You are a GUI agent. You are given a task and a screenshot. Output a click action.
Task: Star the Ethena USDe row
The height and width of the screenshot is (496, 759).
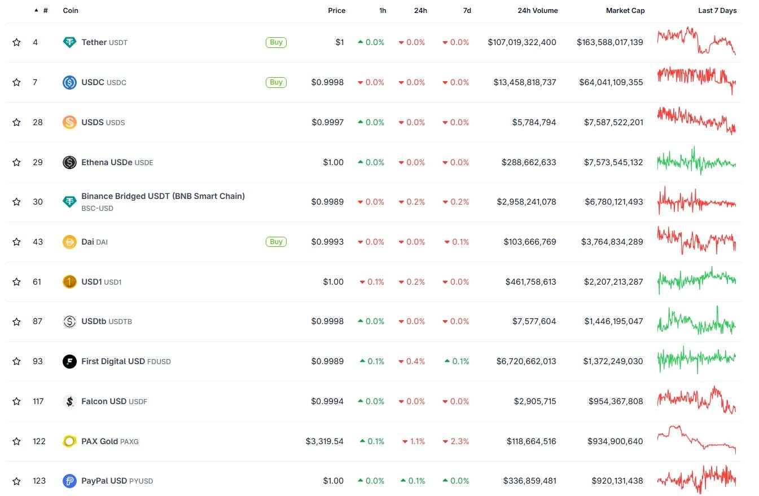point(16,162)
